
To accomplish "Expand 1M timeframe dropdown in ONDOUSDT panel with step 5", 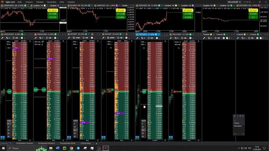I will coord(16,38).
